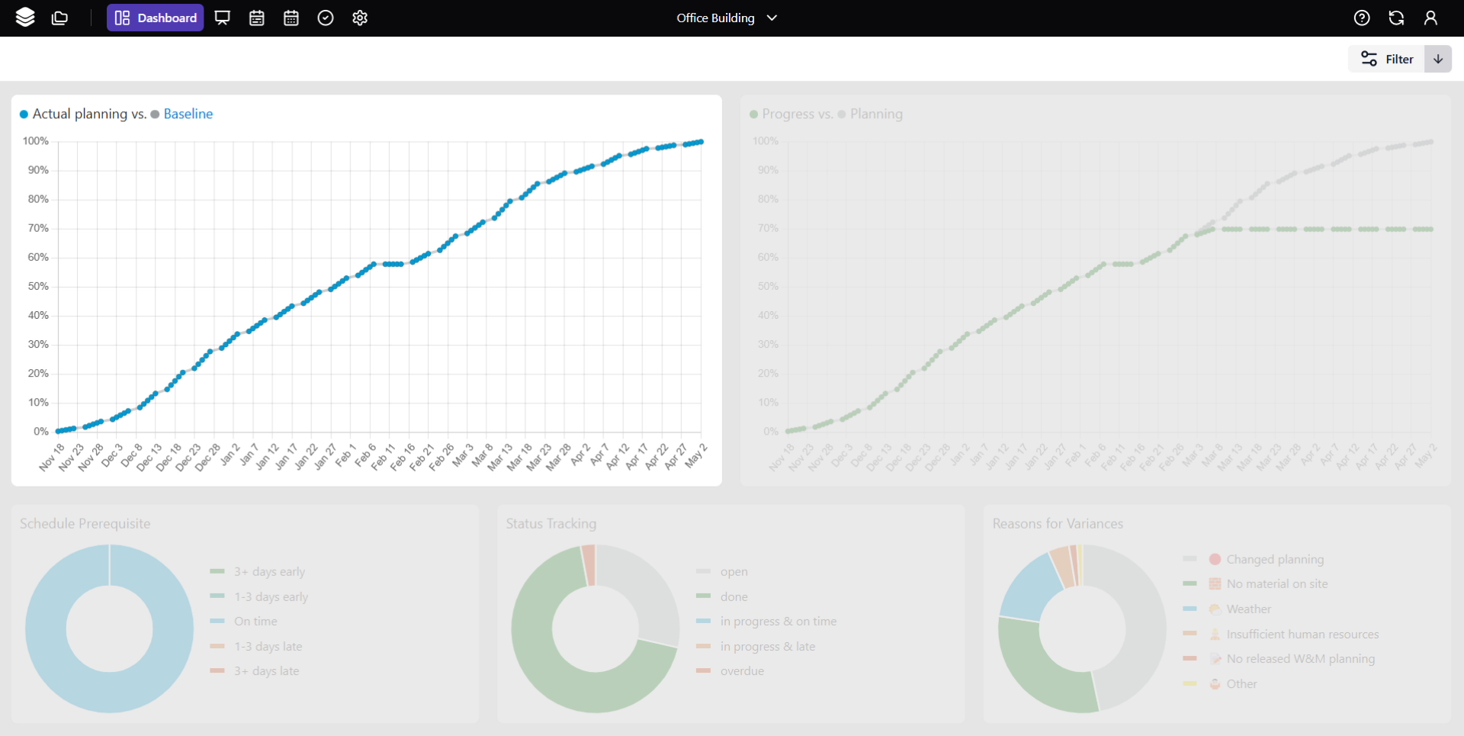Open the monthly calendar planning icon

[x=291, y=18]
